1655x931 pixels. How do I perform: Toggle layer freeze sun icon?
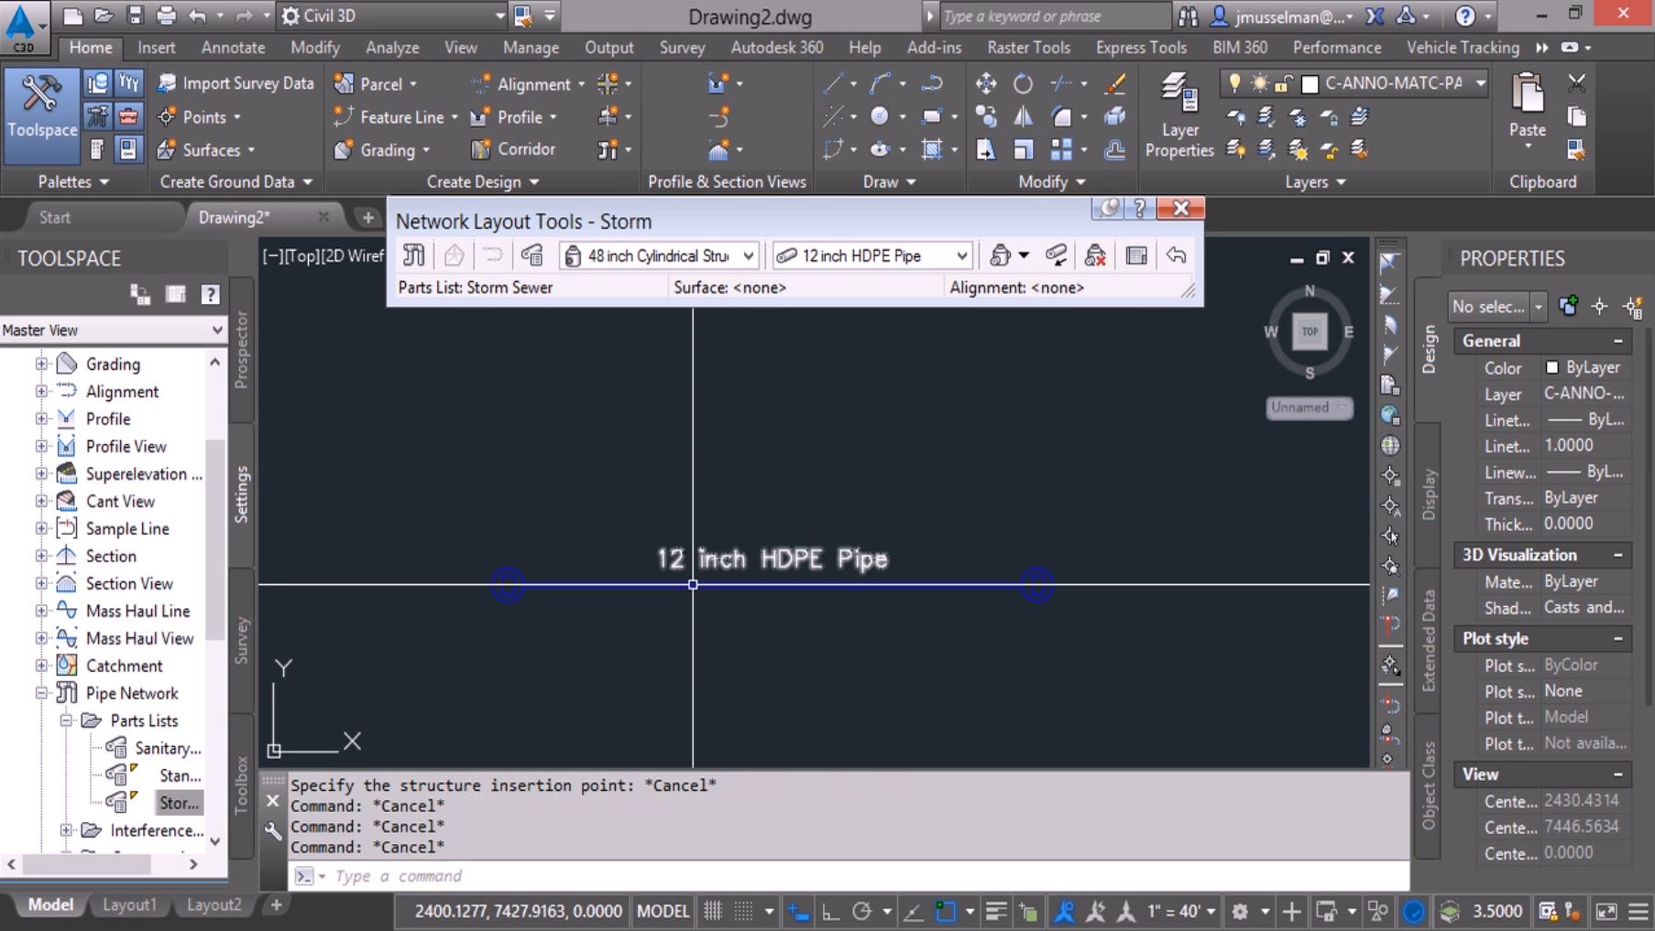[1259, 83]
